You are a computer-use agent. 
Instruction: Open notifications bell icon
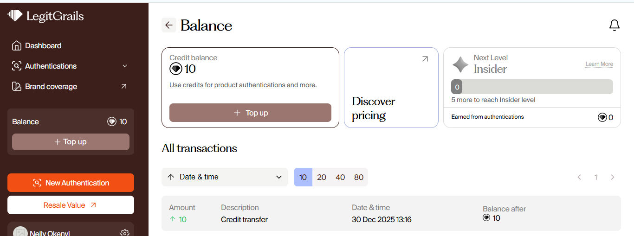point(614,25)
